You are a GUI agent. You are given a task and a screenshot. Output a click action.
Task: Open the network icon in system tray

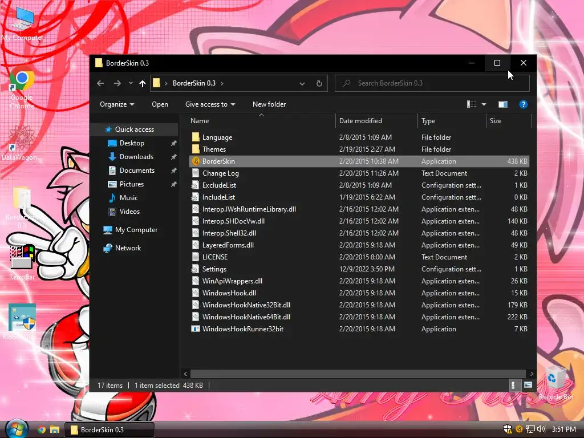pos(530,429)
